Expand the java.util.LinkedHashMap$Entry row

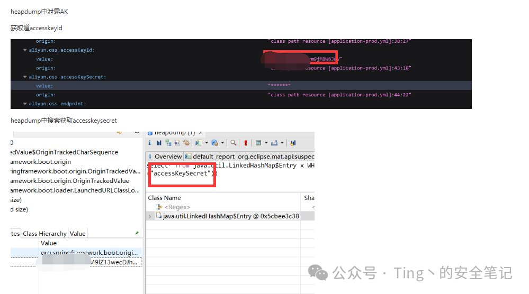(x=150, y=216)
